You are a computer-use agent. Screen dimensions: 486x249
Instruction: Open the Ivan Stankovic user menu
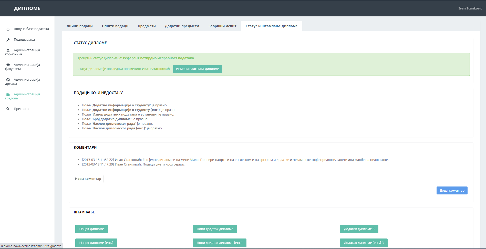(470, 8)
